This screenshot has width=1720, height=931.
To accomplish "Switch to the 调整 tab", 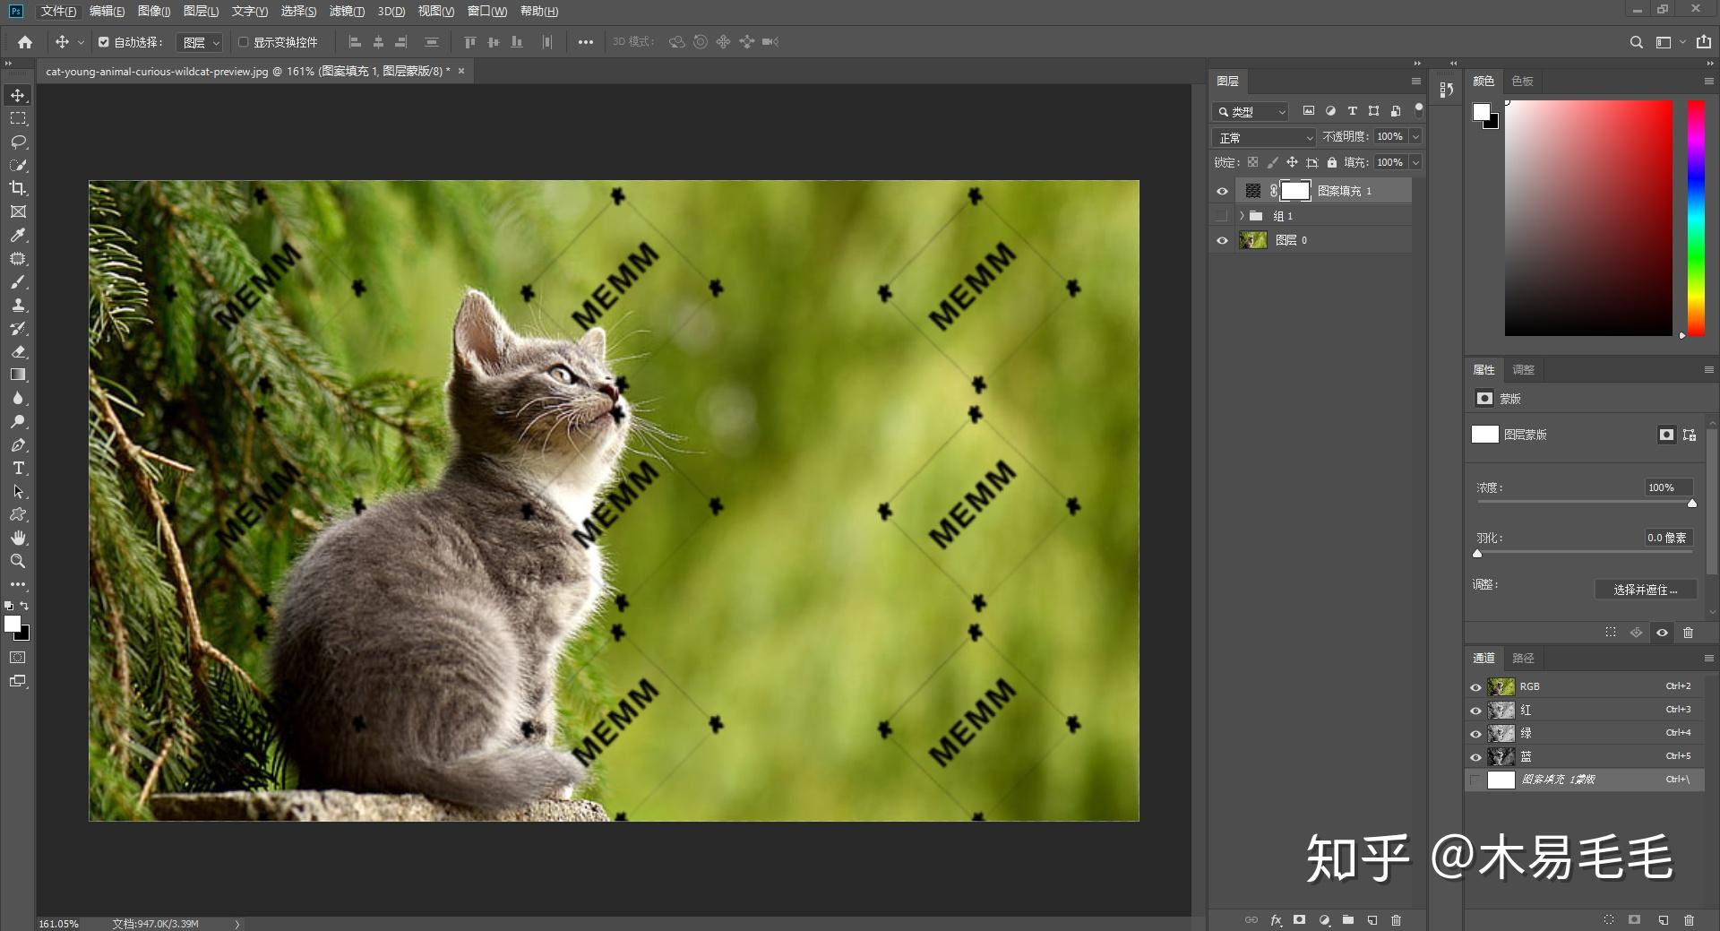I will coord(1523,370).
